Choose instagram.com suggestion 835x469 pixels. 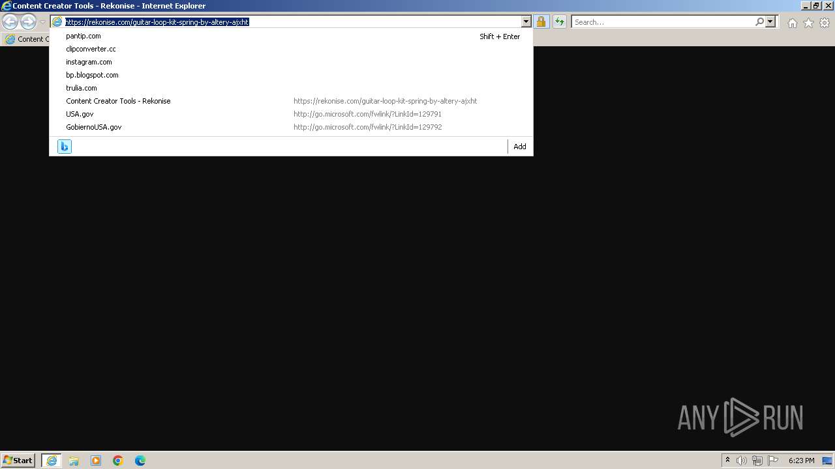[x=291, y=62]
